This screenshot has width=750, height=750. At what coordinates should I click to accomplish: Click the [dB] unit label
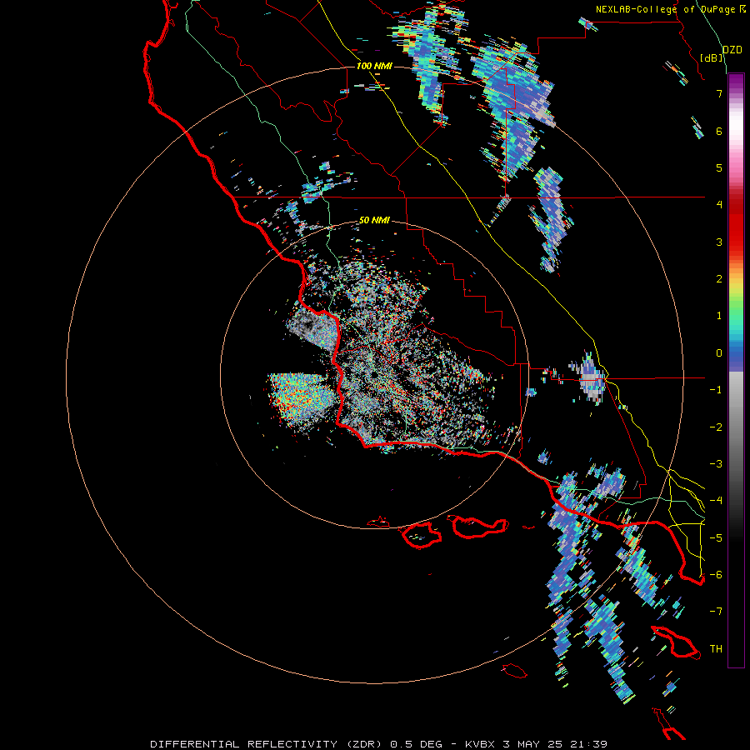(x=712, y=57)
